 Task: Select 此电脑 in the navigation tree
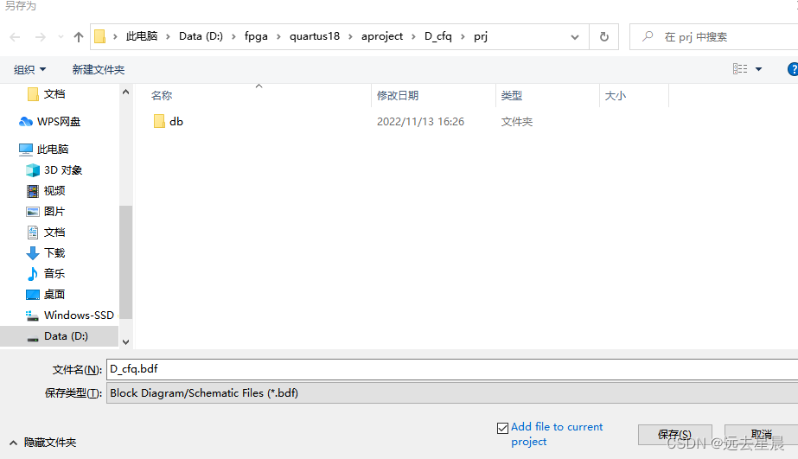[x=53, y=149]
